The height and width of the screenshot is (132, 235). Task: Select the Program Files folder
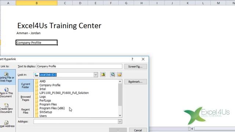48,104
